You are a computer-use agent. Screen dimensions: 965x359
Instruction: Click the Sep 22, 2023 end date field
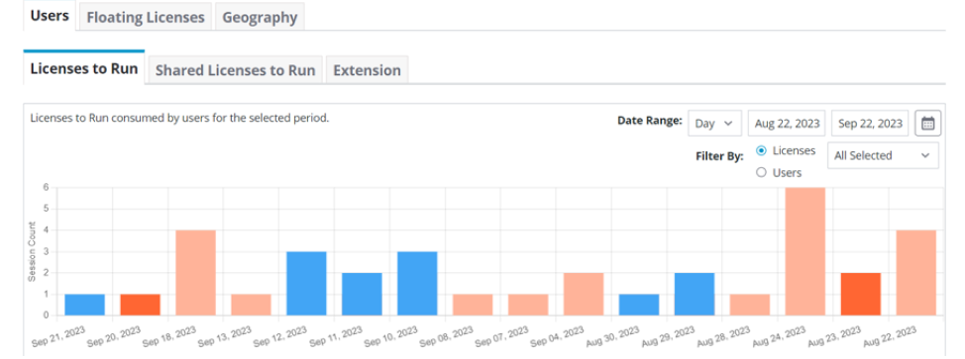pyautogui.click(x=870, y=123)
